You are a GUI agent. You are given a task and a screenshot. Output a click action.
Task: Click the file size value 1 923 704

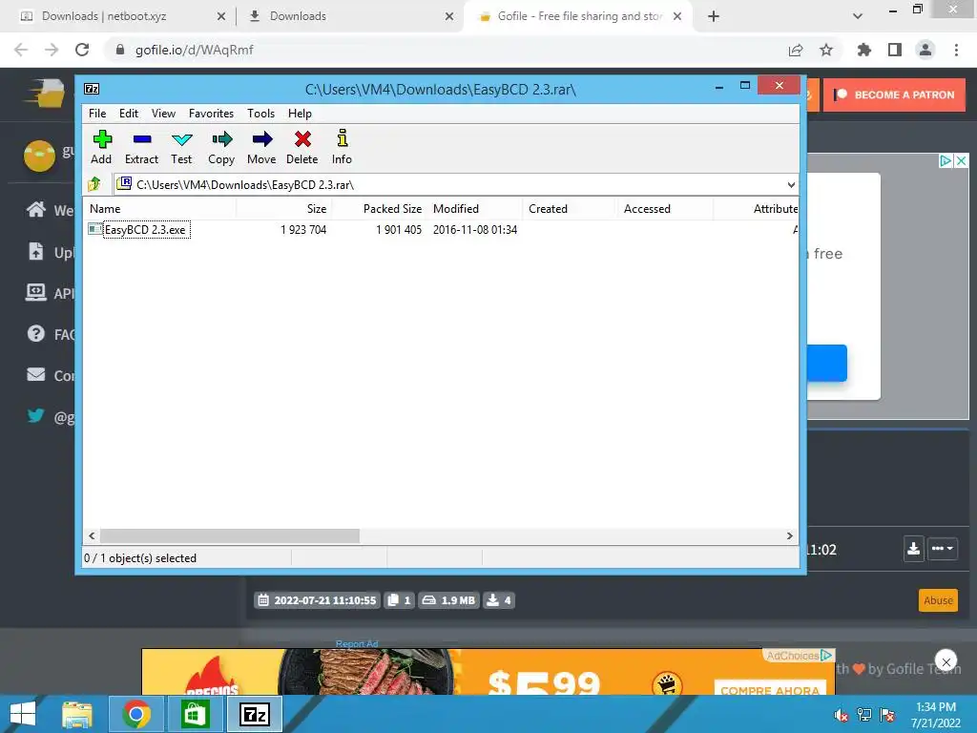point(303,230)
